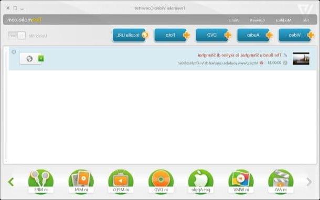Click the mirrored 'in AVI' conversion icon
Viewport: 320px width, 200px height.
pyautogui.click(x=281, y=182)
